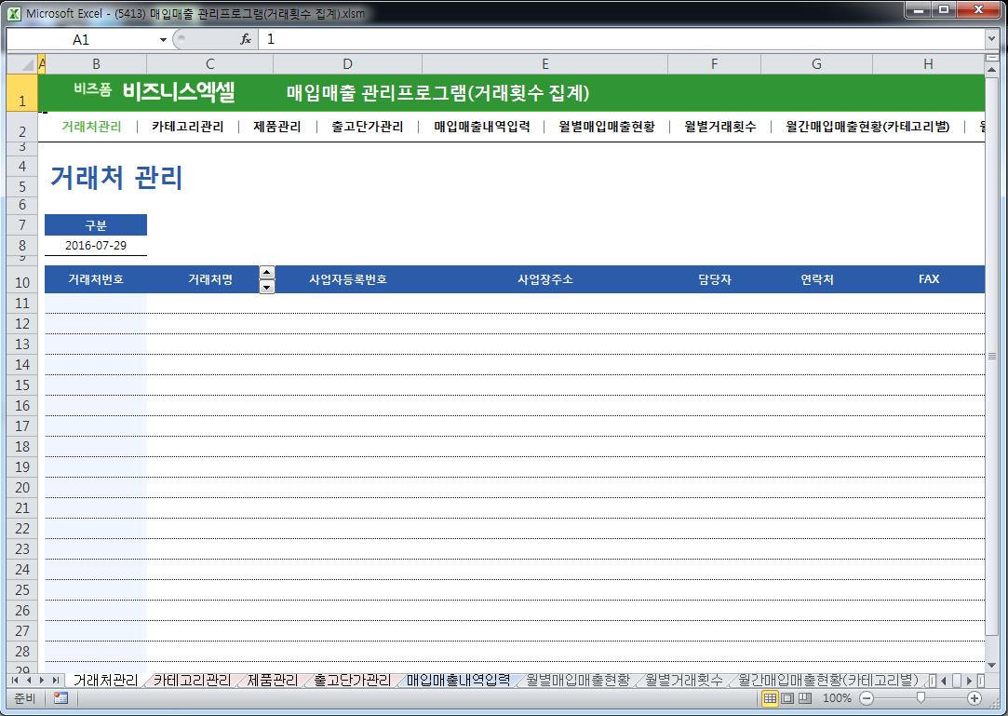Go to next sheet tab arrow
This screenshot has height=716, width=1008.
point(42,680)
